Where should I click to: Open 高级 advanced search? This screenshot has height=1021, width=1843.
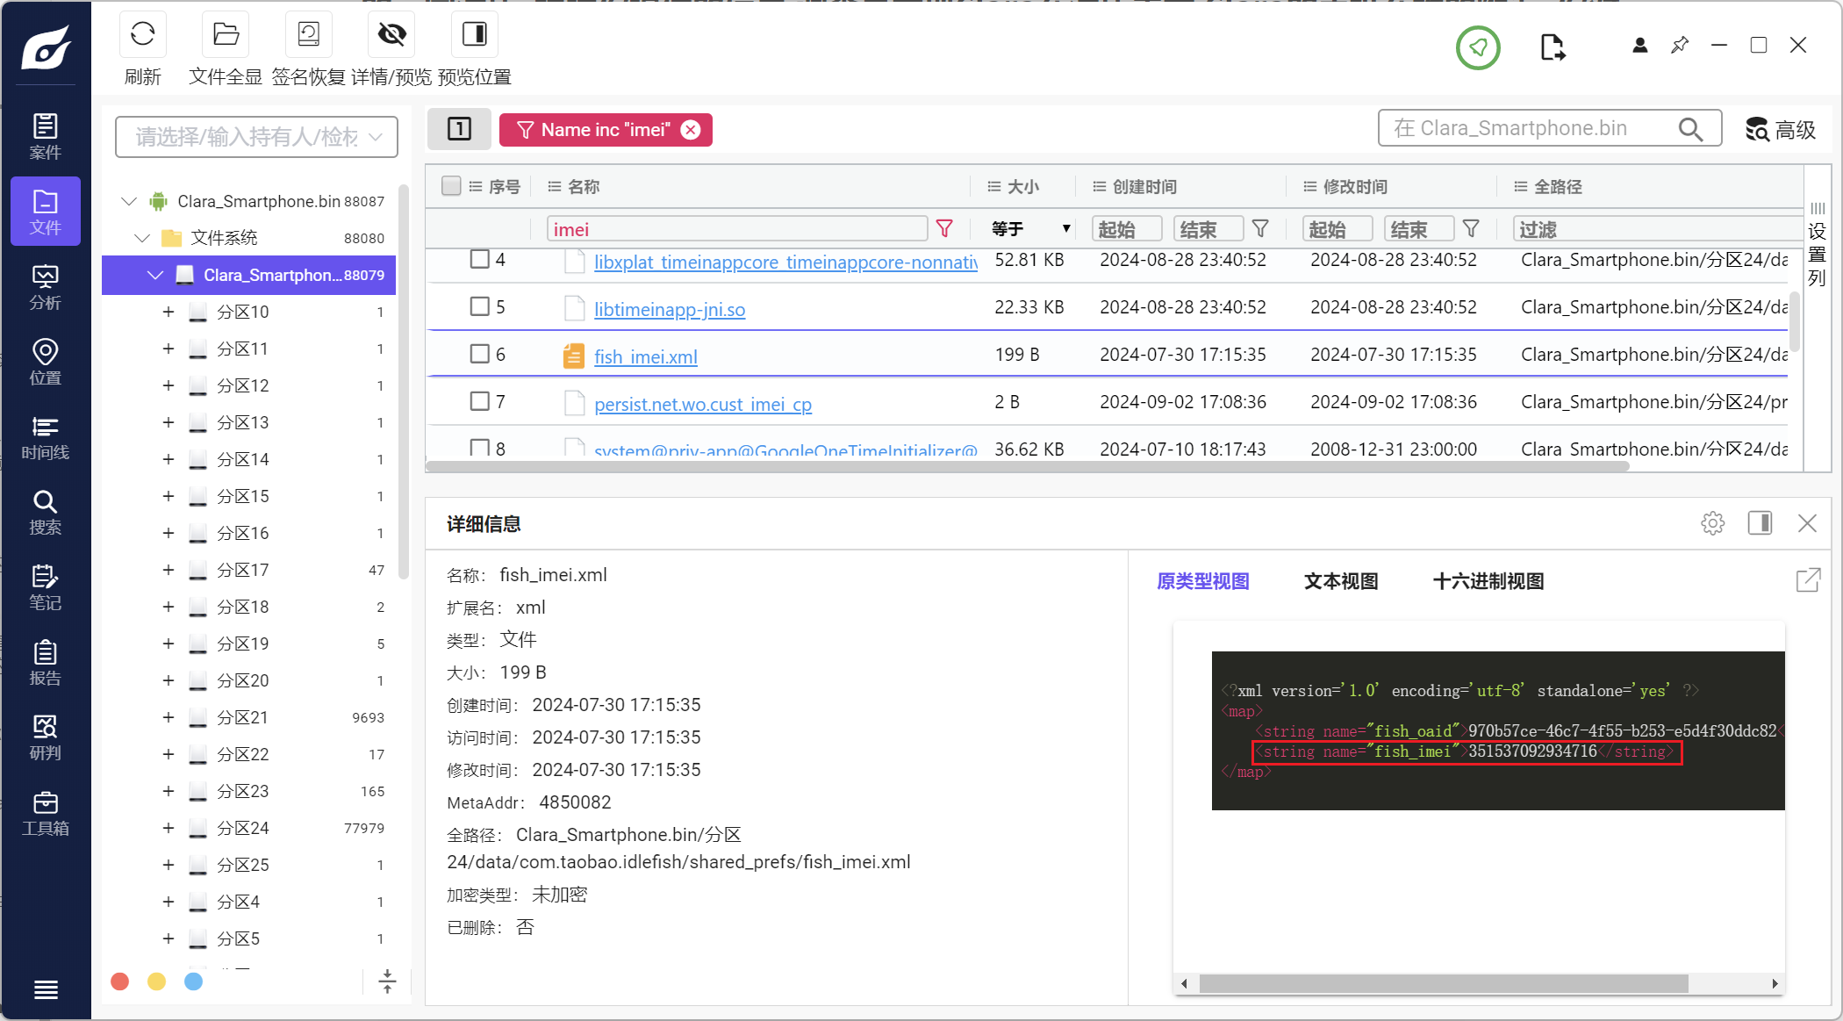pos(1780,130)
